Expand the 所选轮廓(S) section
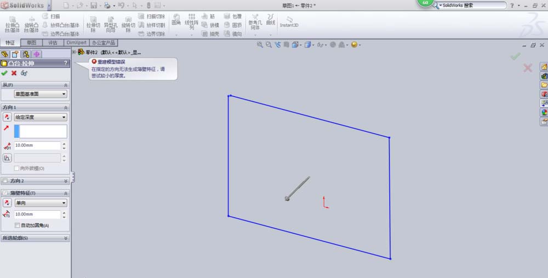The image size is (548, 278). tap(66, 238)
